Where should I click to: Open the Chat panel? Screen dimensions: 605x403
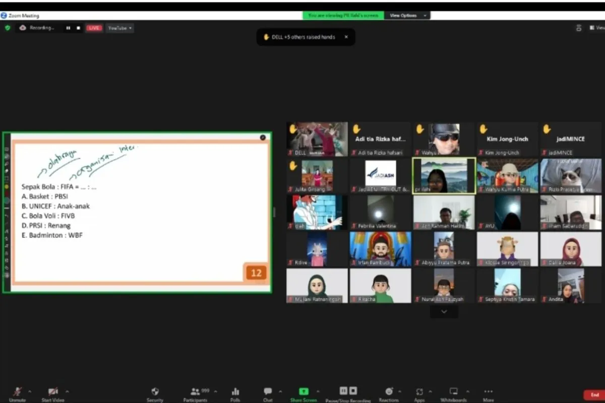click(268, 392)
